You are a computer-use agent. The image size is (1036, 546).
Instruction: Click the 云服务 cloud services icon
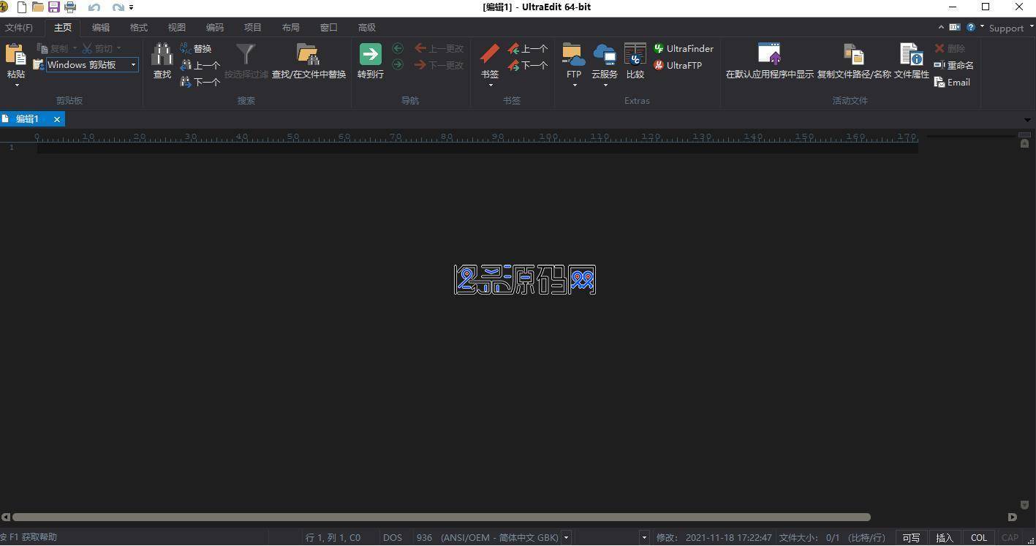605,54
